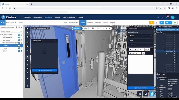Close the Resource Explorer panel
This screenshot has width=179, height=100.
coord(178,27)
